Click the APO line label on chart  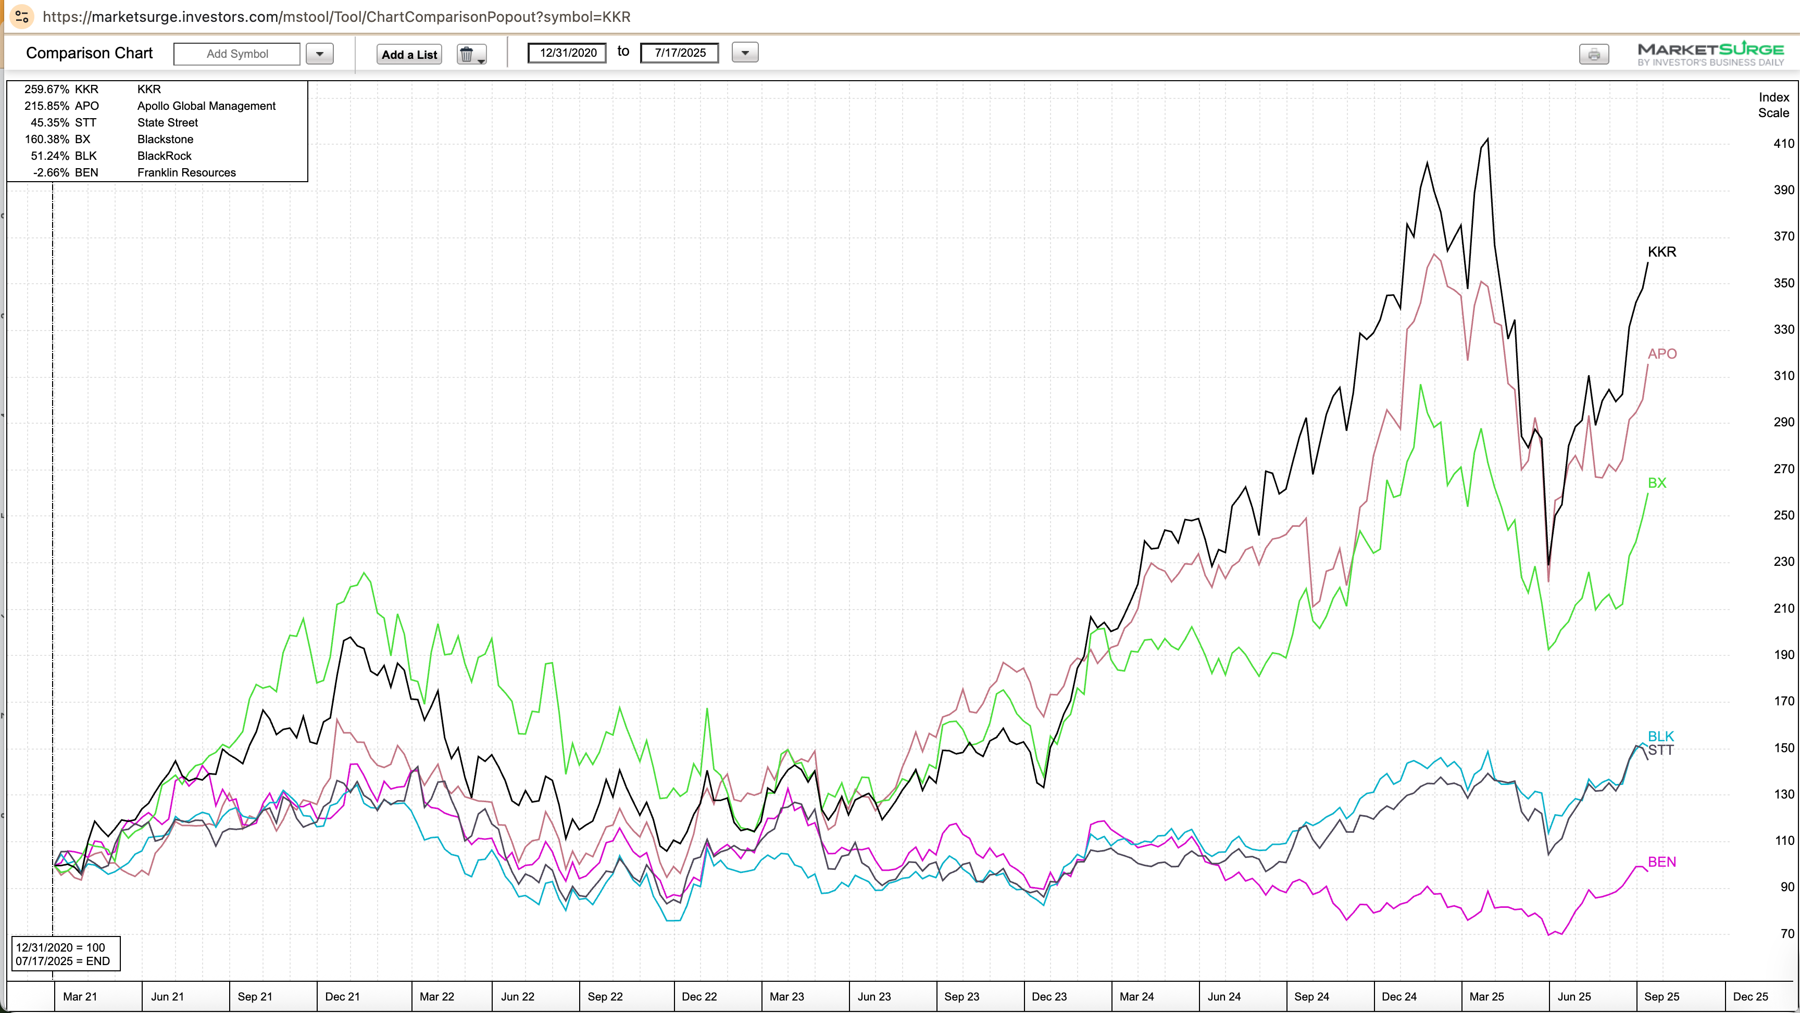(1661, 354)
